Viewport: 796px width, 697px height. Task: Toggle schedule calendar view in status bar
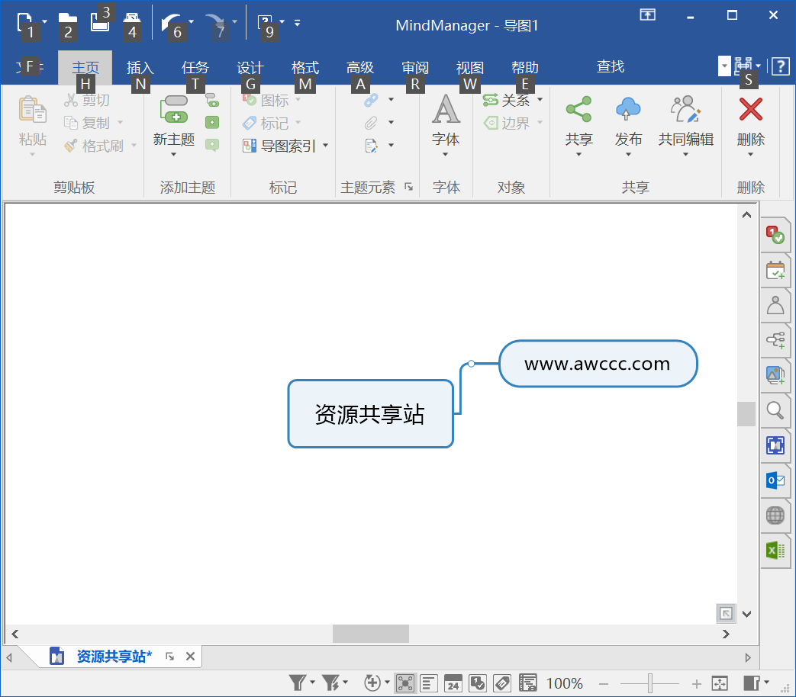pos(453,683)
